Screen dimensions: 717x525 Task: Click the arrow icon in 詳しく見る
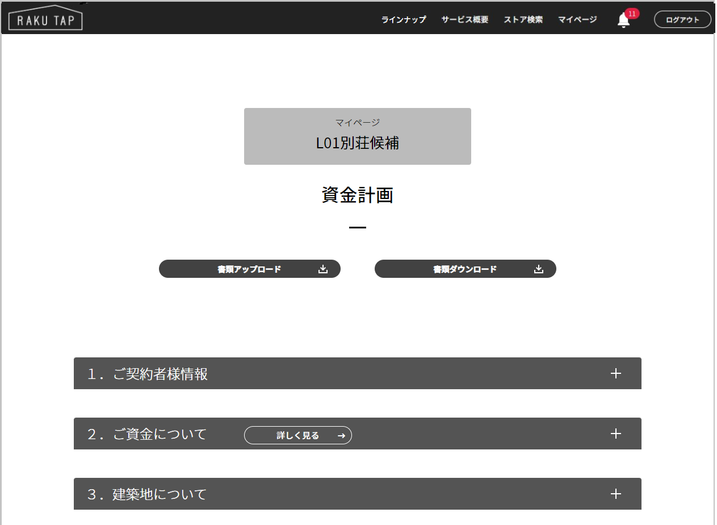(341, 436)
